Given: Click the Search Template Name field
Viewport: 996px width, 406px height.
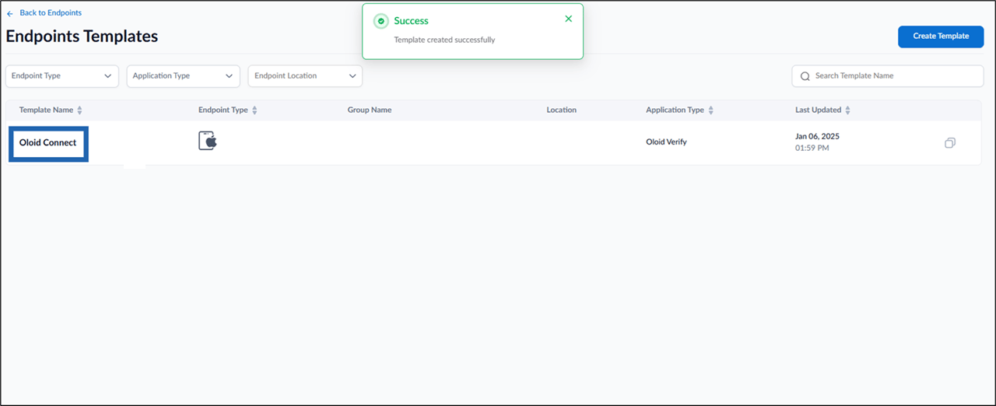Looking at the screenshot, I should (888, 76).
